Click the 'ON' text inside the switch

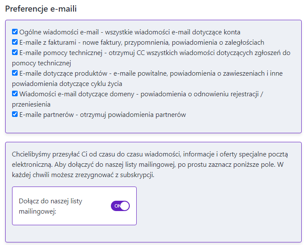click(117, 206)
